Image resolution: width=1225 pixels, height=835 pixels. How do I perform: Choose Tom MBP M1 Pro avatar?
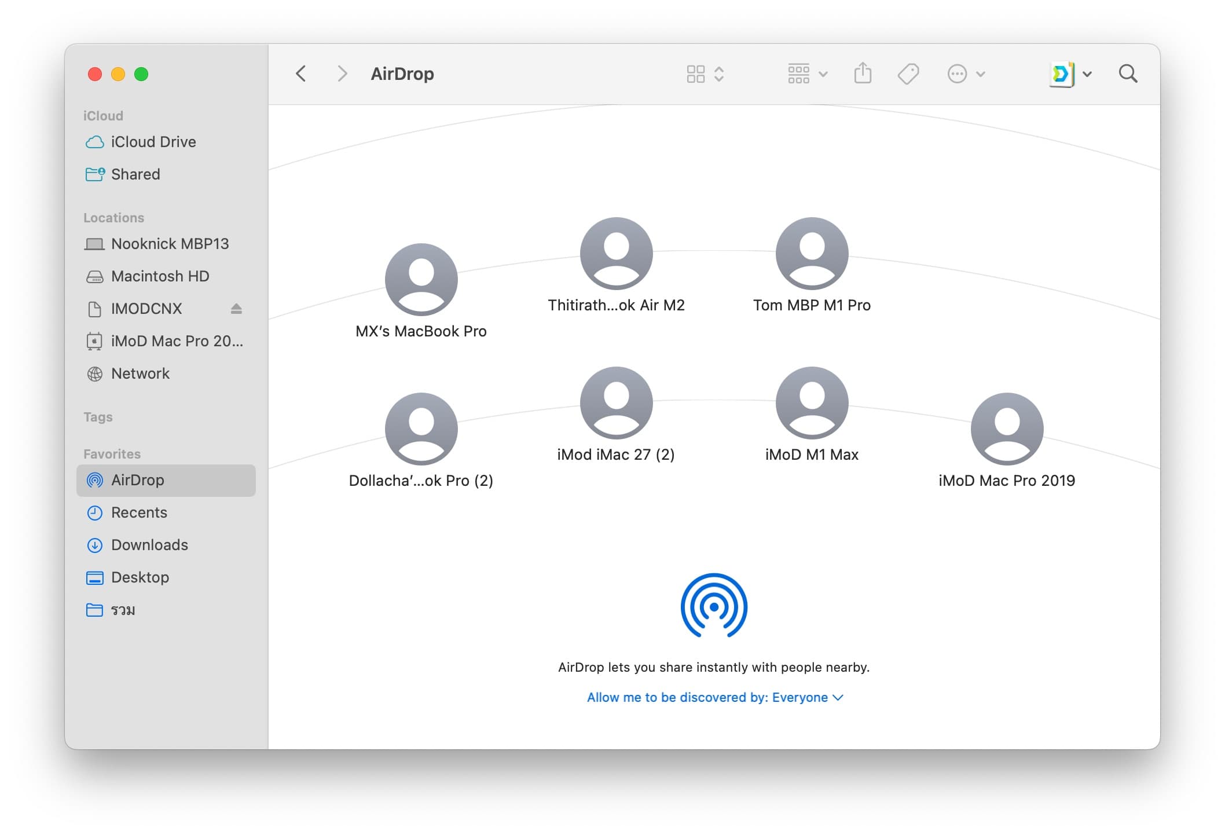(812, 254)
